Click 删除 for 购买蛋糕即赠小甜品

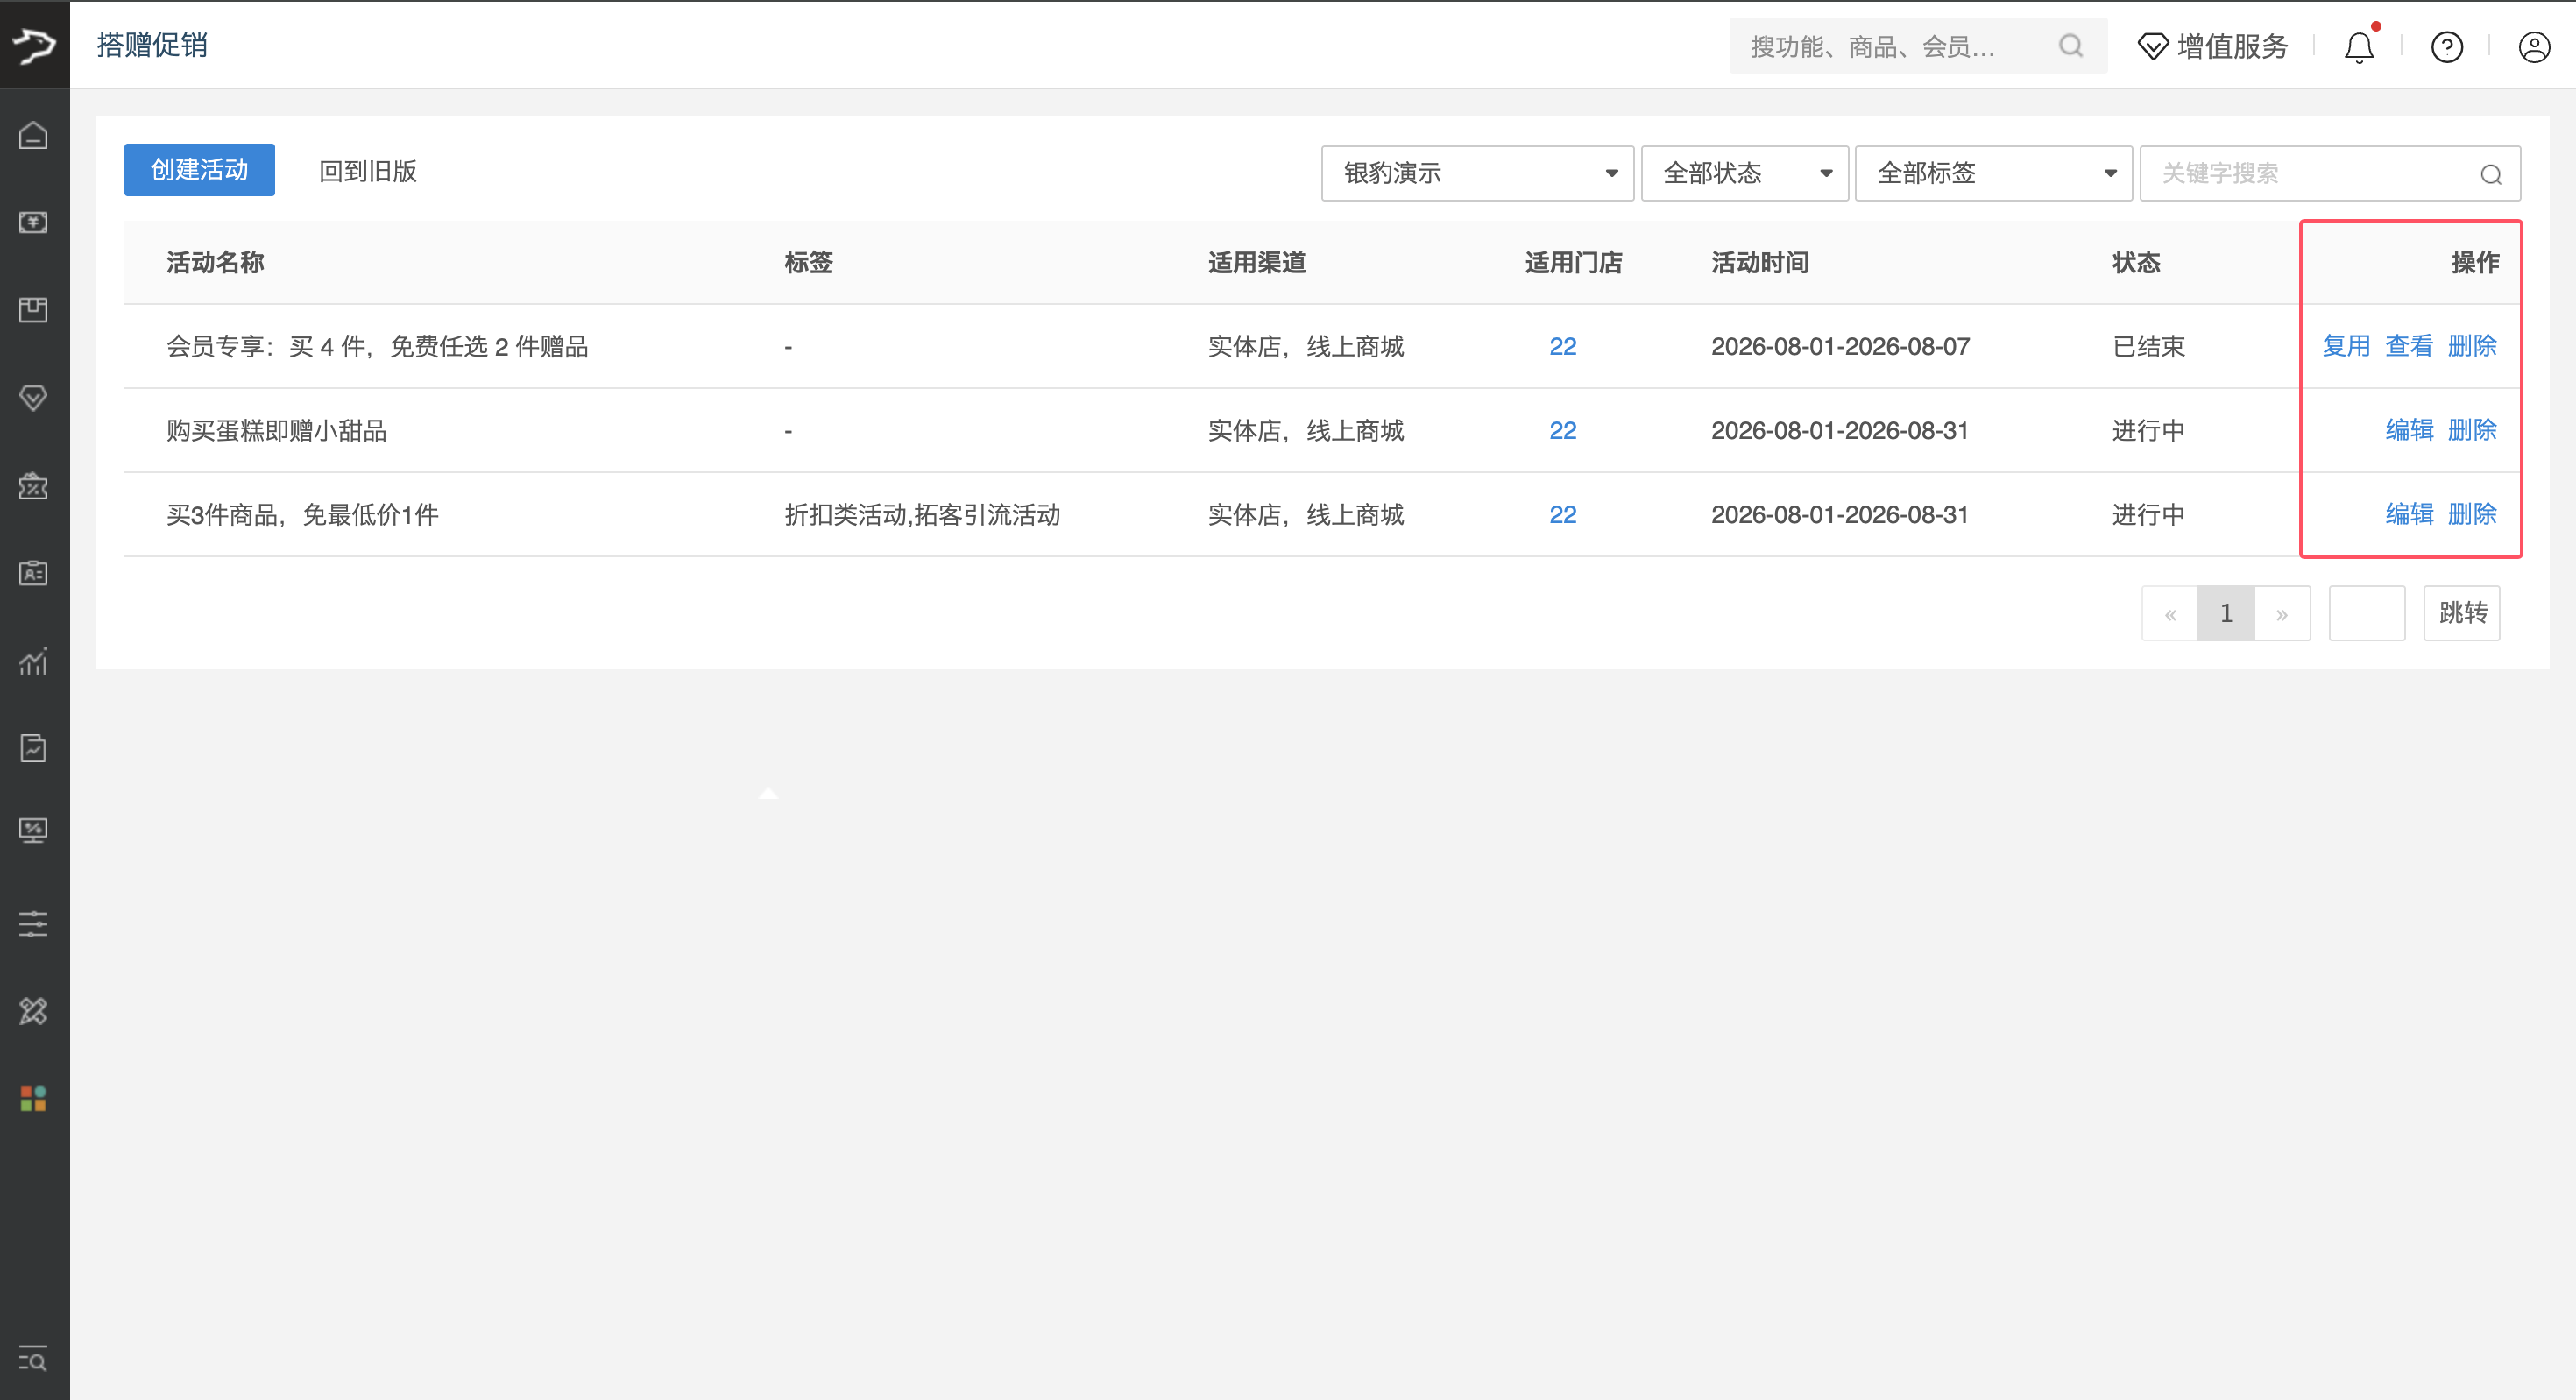click(x=2472, y=430)
